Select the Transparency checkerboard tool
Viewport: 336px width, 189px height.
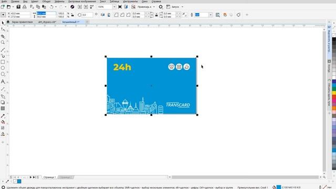coord(3,109)
